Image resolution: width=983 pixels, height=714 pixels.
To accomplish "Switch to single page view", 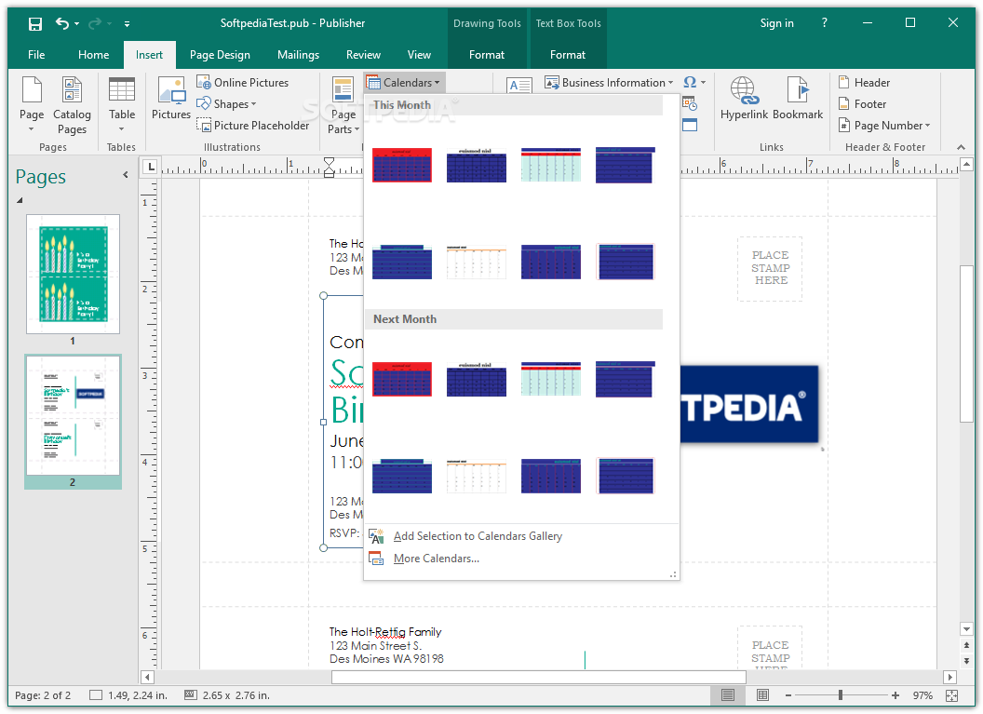I will (727, 694).
